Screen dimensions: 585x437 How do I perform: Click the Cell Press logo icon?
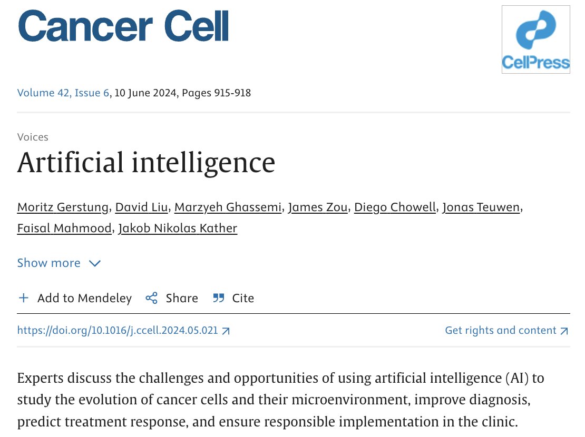(536, 39)
